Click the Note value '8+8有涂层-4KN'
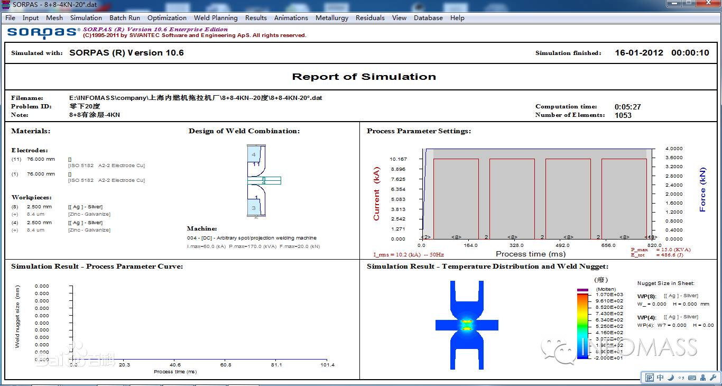The height and width of the screenshot is (386, 722). (x=95, y=115)
